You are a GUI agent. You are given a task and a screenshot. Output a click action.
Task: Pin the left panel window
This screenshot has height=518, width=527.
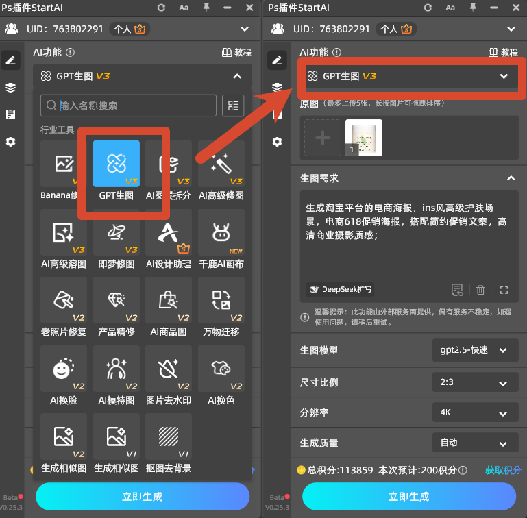206,8
